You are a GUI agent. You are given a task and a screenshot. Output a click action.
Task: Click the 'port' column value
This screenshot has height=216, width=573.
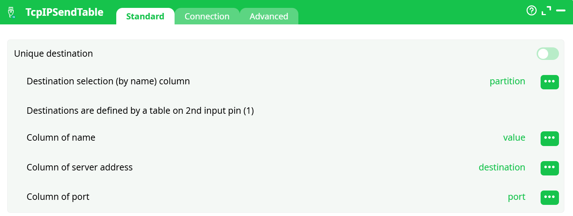click(516, 197)
